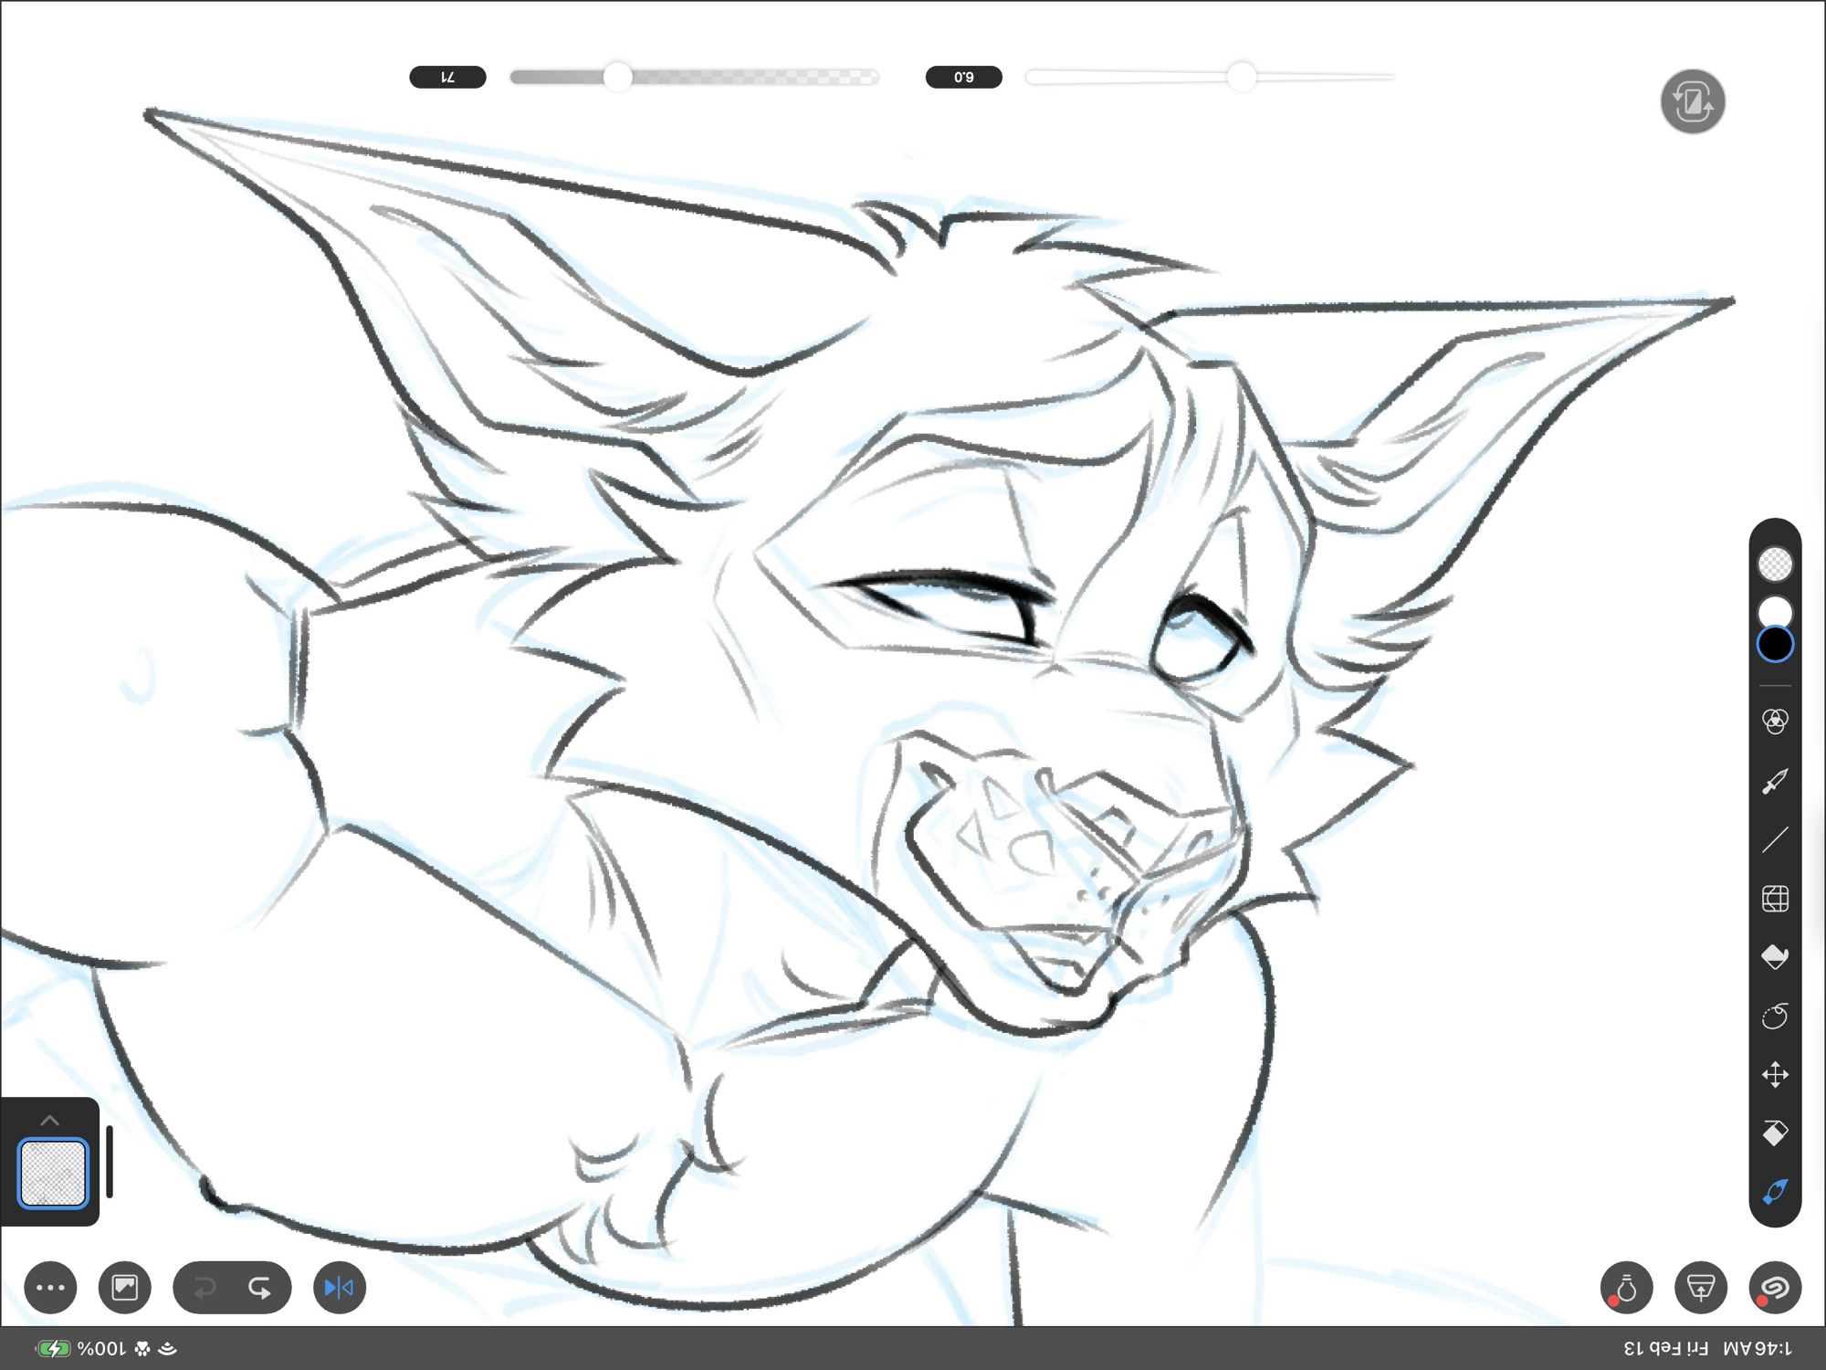Screen dimensions: 1826x1370
Task: Select the mesh grid transform tool
Action: pos(1774,899)
